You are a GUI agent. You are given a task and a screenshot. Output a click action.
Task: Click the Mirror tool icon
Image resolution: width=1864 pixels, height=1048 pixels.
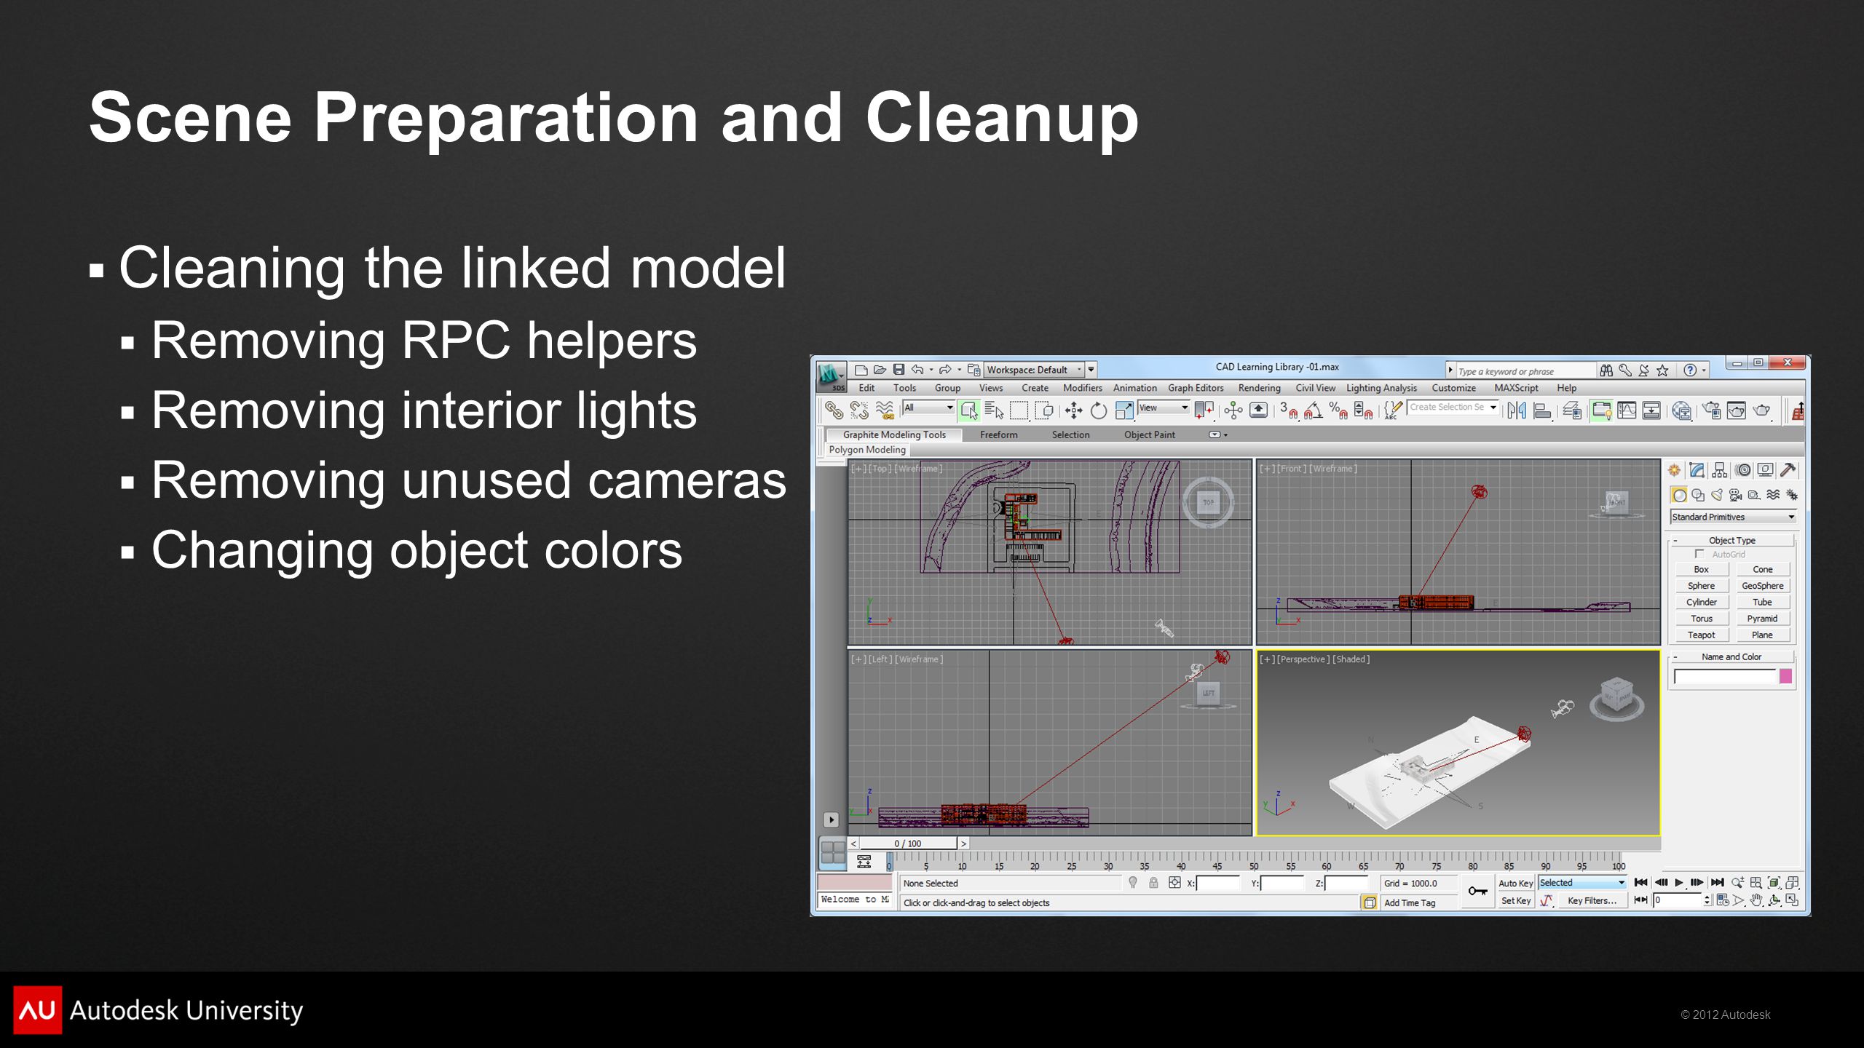1517,410
